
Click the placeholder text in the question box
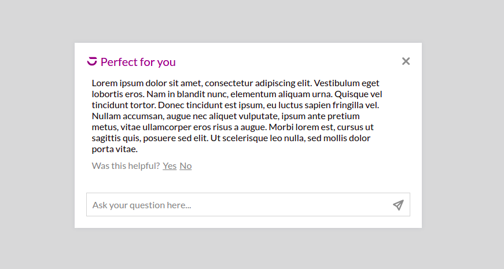(142, 205)
